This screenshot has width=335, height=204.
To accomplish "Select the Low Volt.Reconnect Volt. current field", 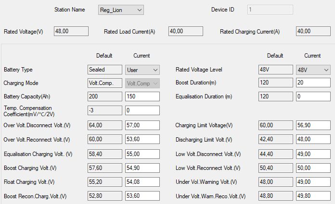I will pyautogui.click(x=313, y=168).
